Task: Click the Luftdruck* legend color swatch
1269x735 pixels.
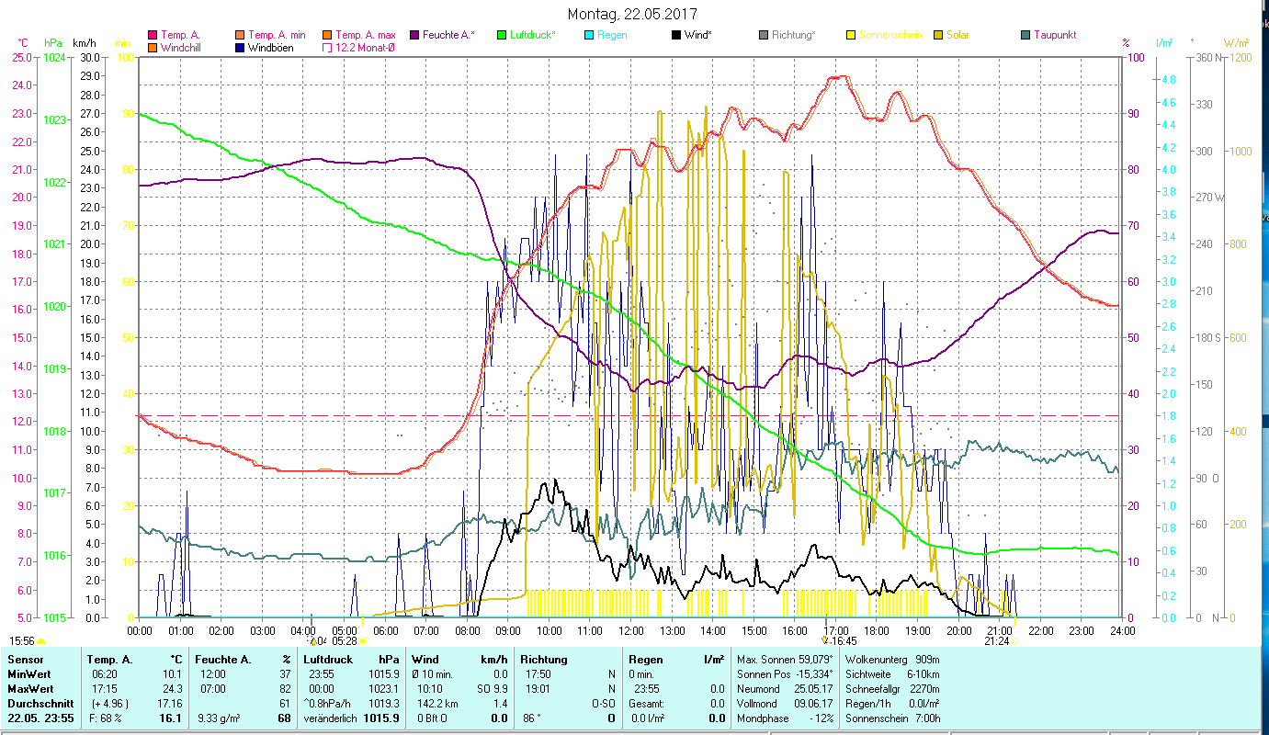Action: pos(501,35)
